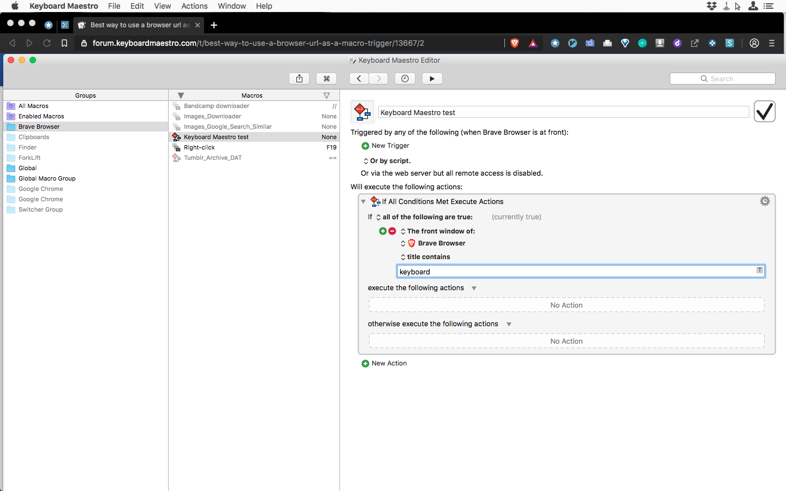
Task: Click the green New Trigger plus icon
Action: [x=365, y=146]
